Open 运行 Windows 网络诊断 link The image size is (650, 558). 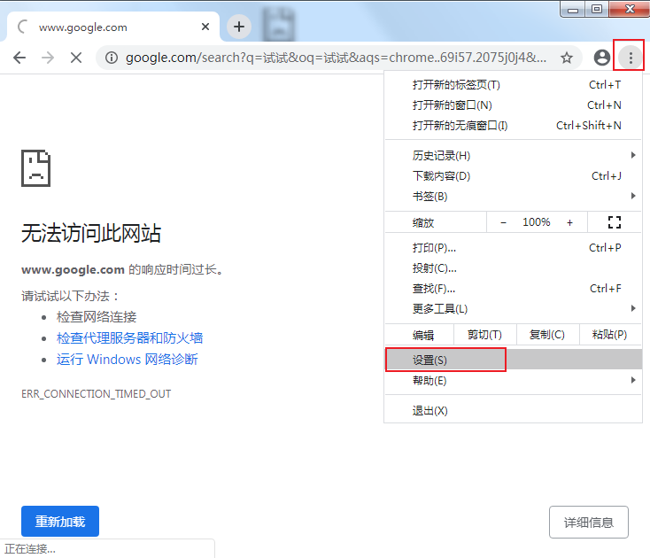[x=128, y=359]
